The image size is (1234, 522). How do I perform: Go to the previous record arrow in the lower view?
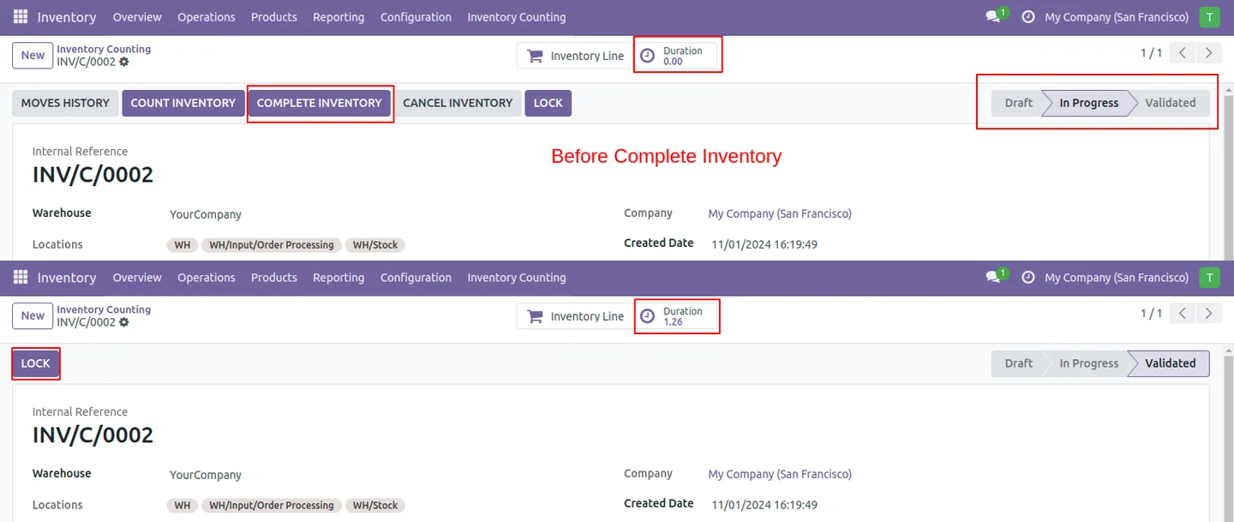[1183, 314]
